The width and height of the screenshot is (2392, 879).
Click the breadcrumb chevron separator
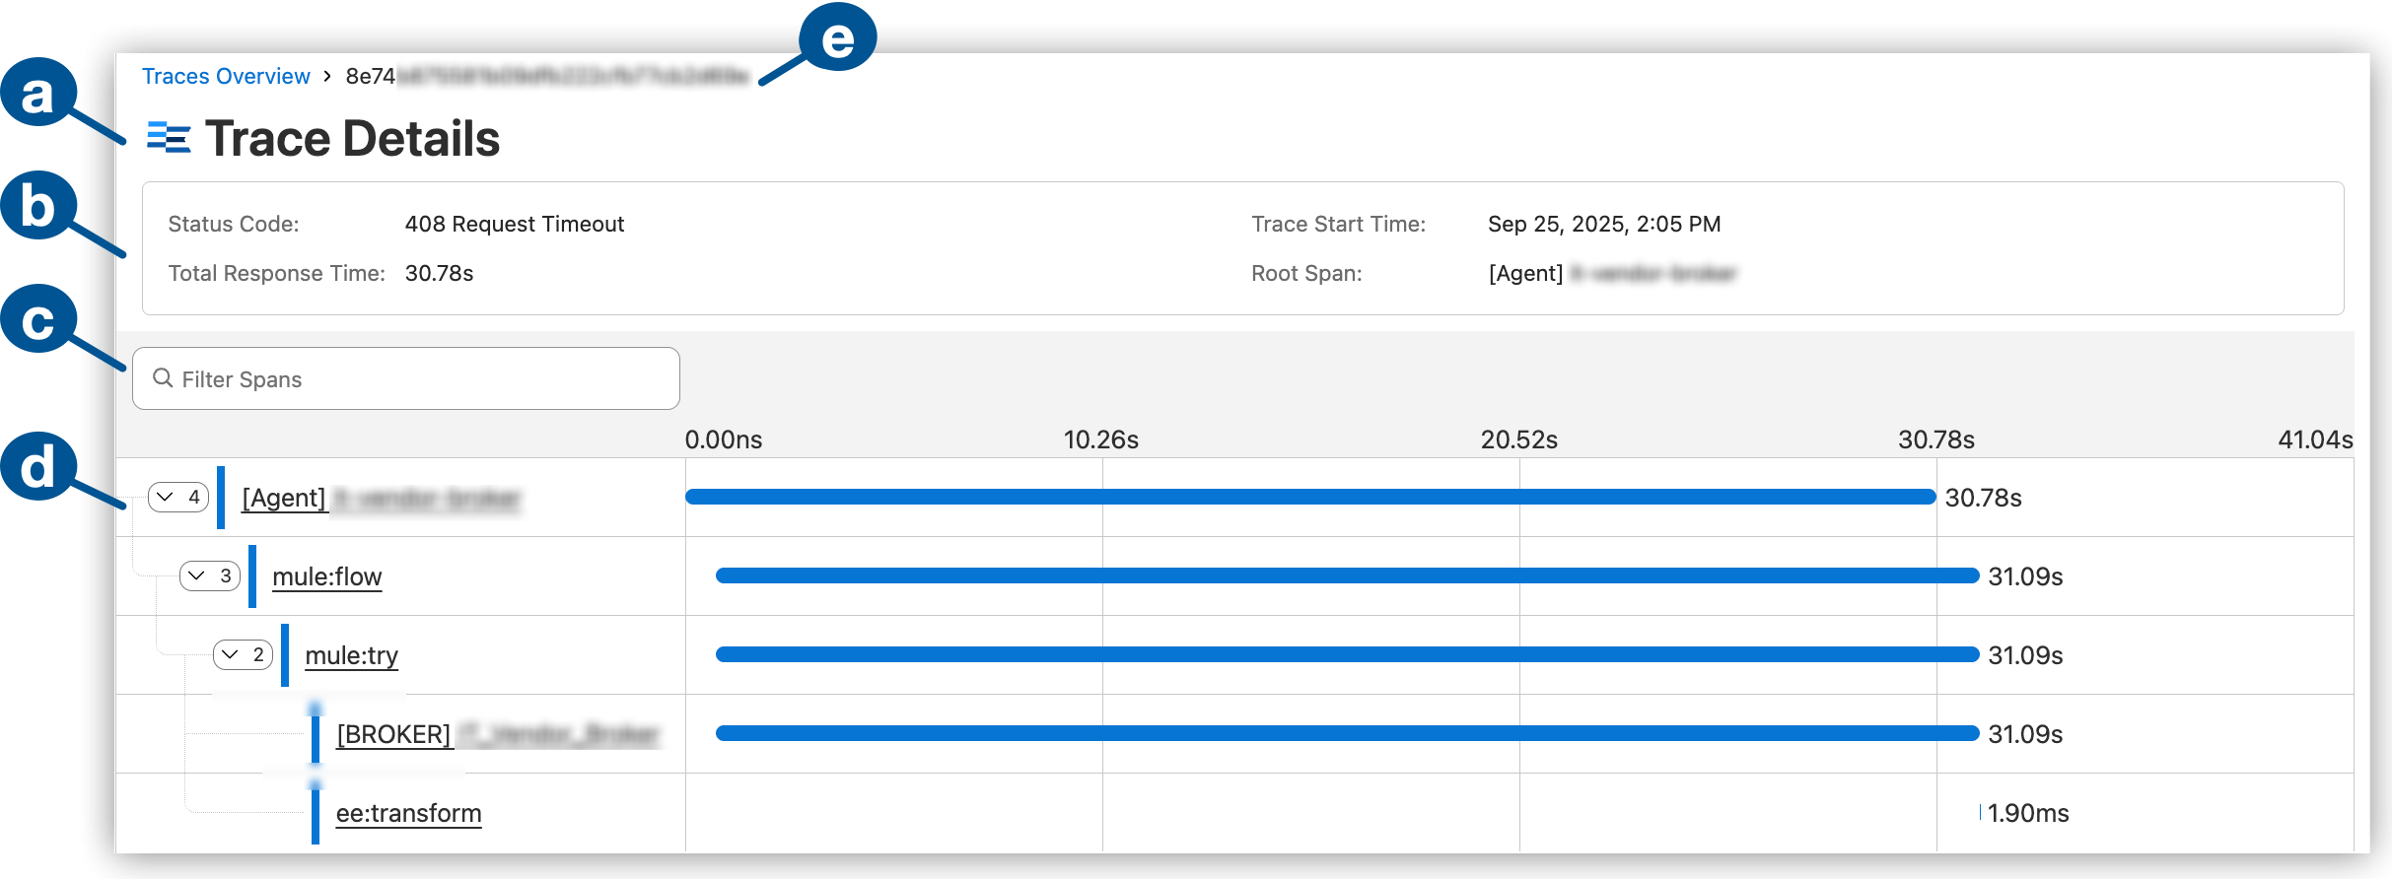(x=327, y=76)
